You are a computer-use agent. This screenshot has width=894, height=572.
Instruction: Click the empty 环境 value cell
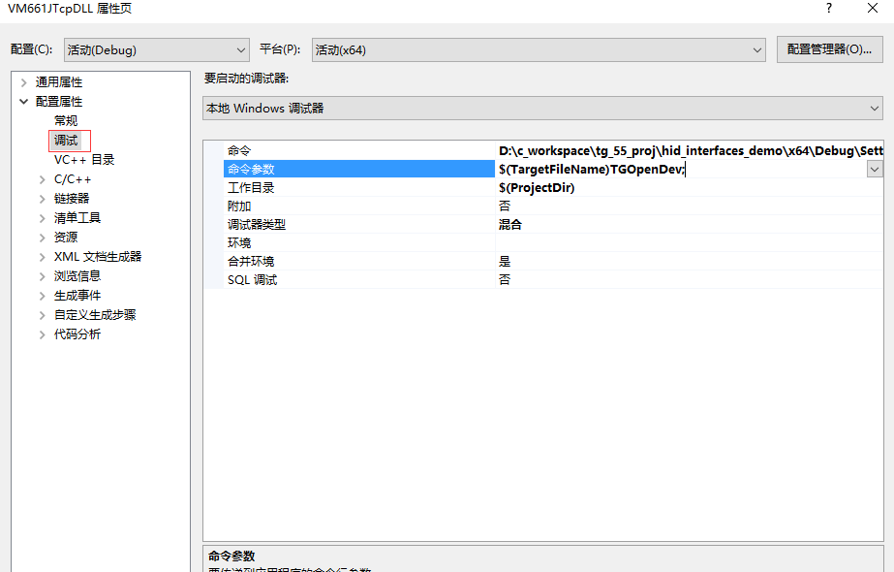[x=690, y=242]
